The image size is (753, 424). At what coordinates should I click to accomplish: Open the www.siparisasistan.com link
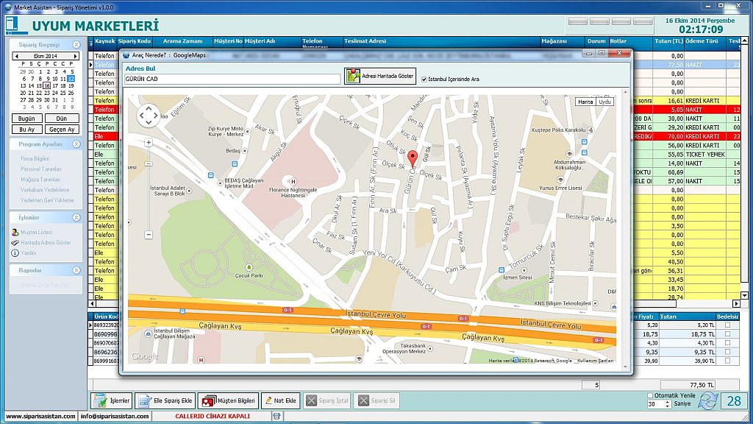(x=40, y=417)
